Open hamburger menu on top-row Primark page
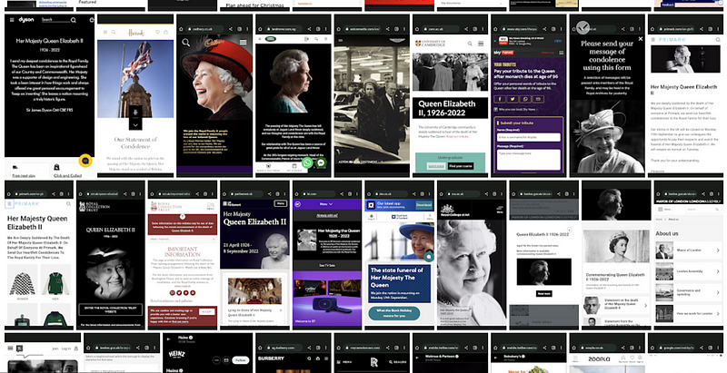This screenshot has width=727, height=373. click(653, 40)
